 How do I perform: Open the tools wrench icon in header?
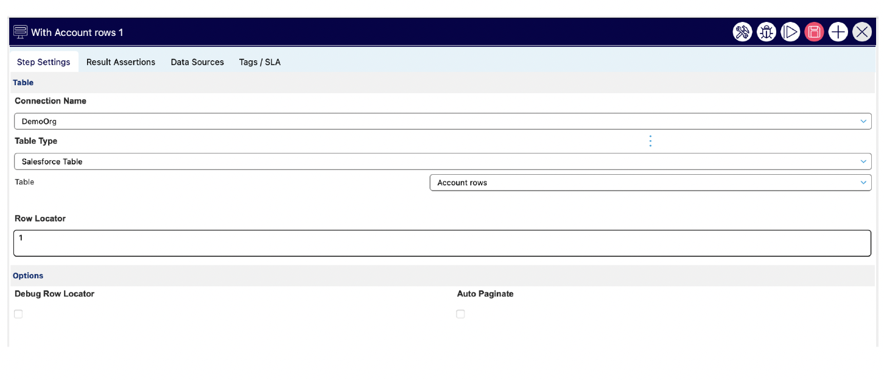[742, 32]
